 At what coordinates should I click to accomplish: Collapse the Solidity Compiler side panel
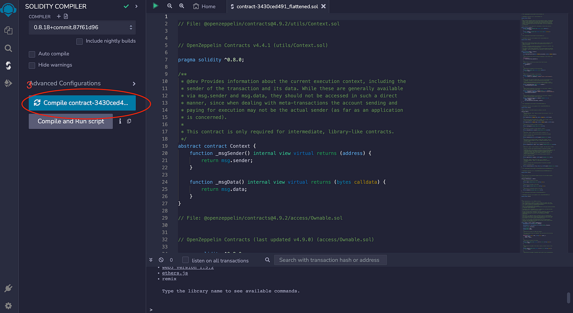[x=137, y=6]
